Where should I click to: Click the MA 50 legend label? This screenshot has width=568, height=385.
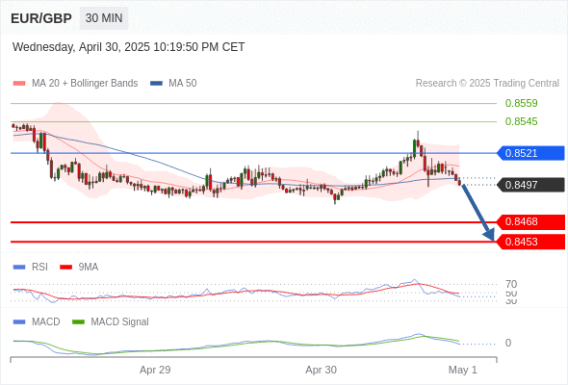[x=183, y=84]
